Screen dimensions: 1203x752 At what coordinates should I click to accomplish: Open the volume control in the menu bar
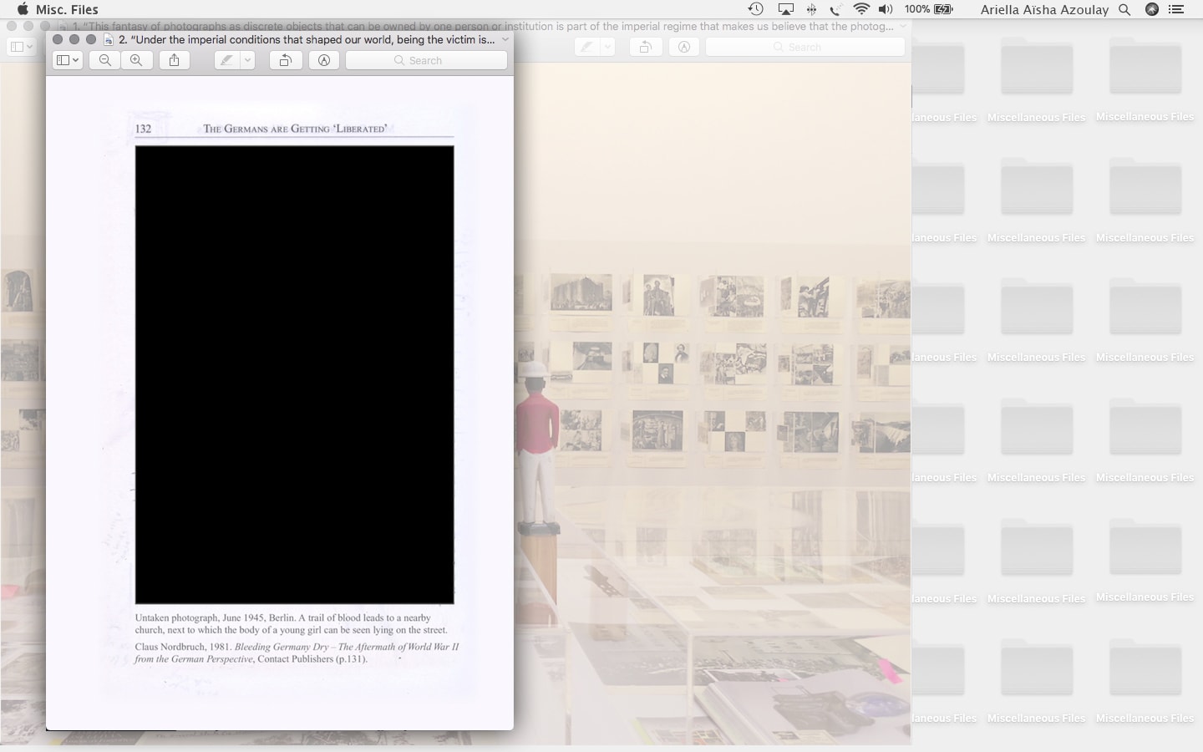[886, 9]
